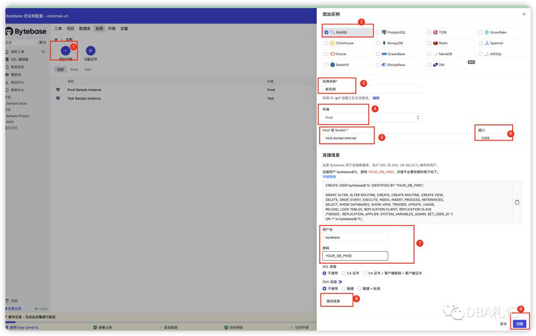Switch to the Test instance filter tab

tap(88, 70)
